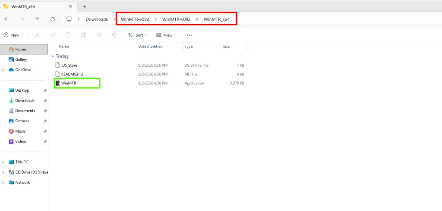Click first WinMTR-v092 breadcrumb segment
Screen dimensions: 442x211
pos(135,19)
